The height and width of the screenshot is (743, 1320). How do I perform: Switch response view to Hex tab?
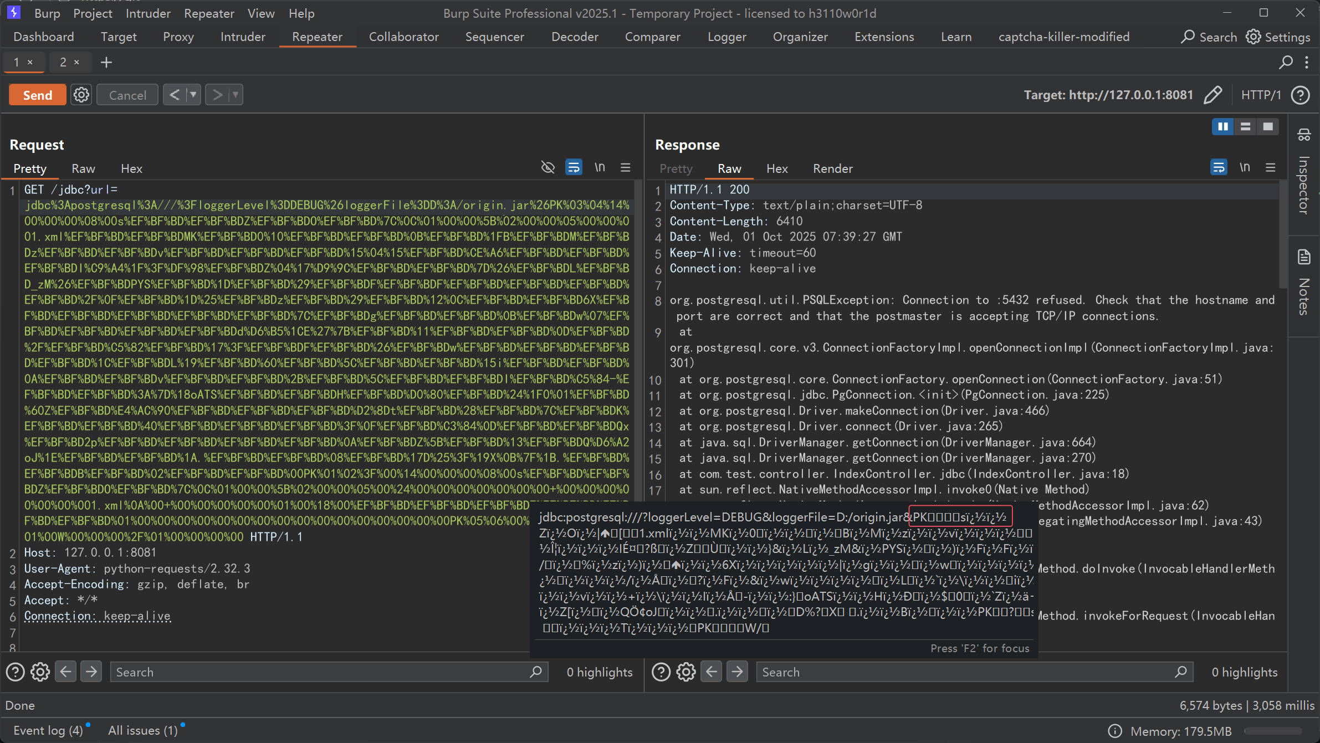(x=777, y=168)
